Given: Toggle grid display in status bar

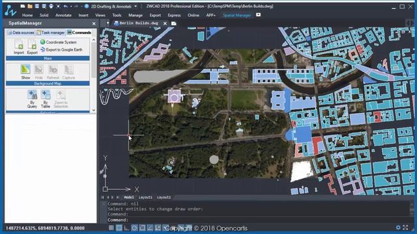Looking at the screenshot, I should point(119,228).
